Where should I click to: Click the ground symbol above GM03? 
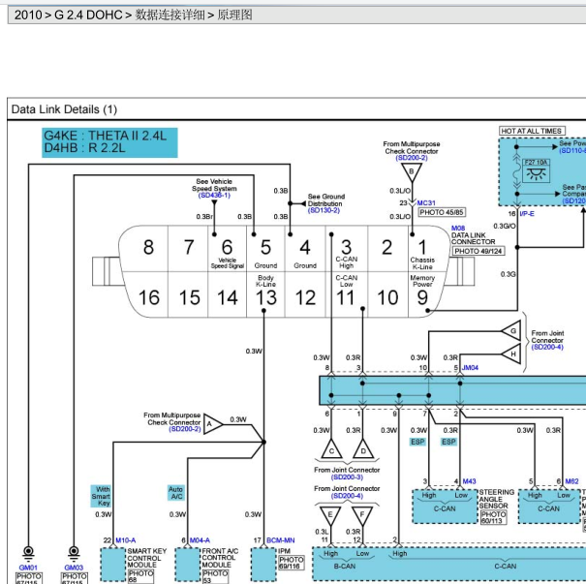74,553
